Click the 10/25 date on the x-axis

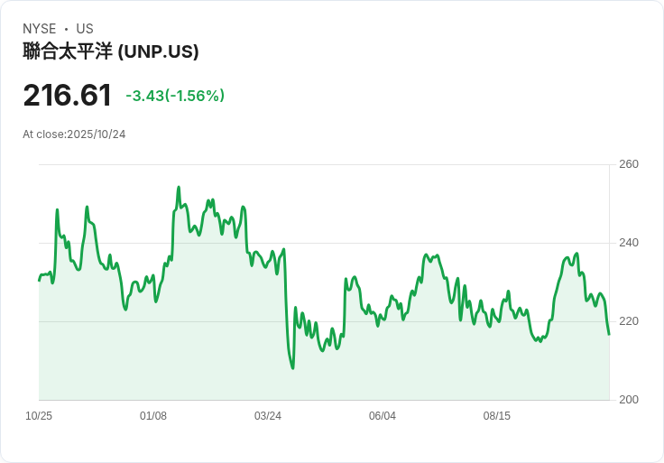click(39, 416)
